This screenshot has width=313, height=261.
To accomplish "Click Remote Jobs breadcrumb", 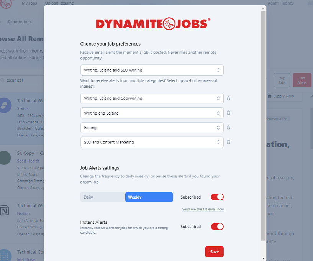I will [x=20, y=22].
